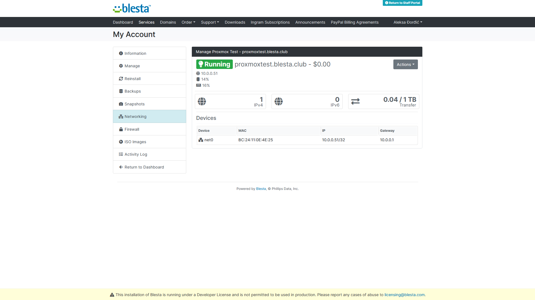Click the memory icon beside 16%

(x=198, y=85)
